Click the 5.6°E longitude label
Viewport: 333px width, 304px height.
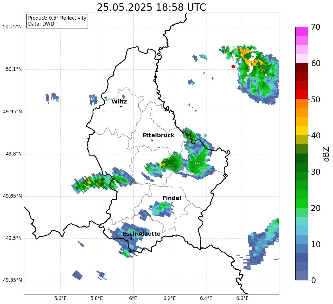click(60, 298)
